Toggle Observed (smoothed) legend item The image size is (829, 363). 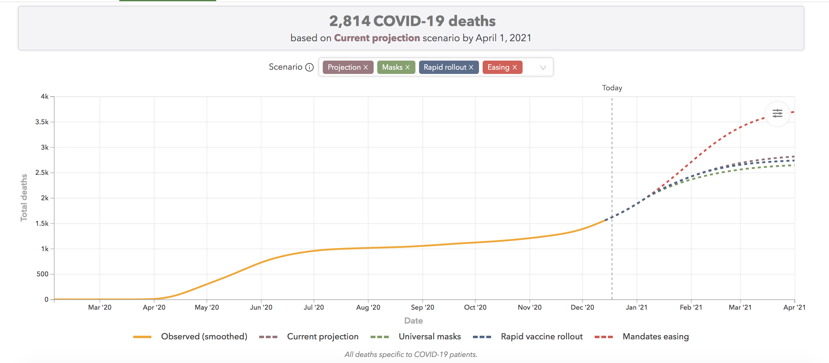coord(204,337)
